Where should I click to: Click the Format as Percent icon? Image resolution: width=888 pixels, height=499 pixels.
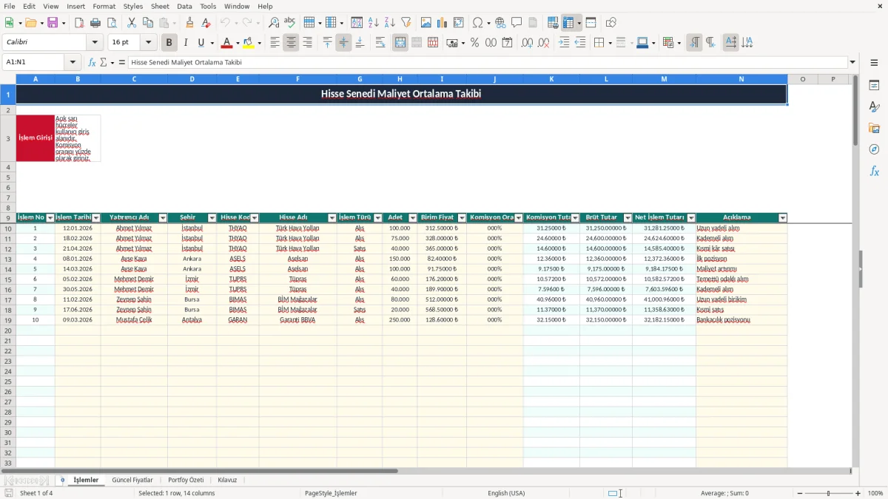[x=474, y=43]
